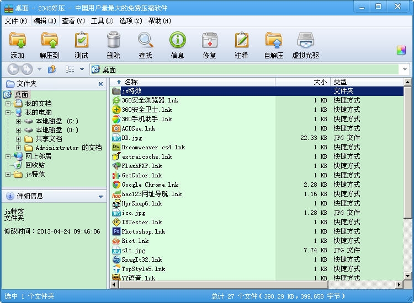Go forward with the right navigation arrow
Image resolution: width=414 pixels, height=303 pixels.
point(27,69)
